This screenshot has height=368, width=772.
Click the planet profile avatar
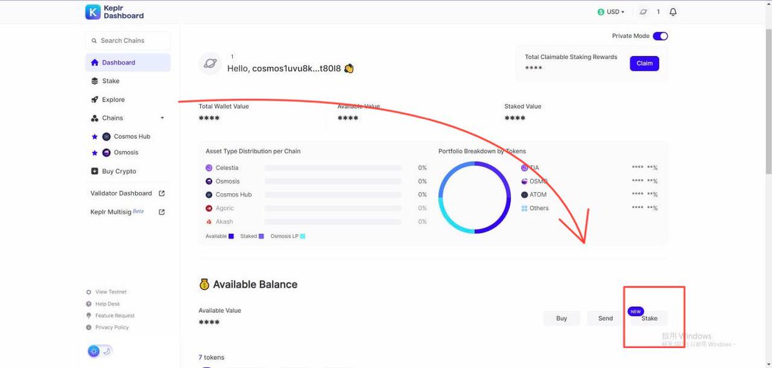coord(210,63)
